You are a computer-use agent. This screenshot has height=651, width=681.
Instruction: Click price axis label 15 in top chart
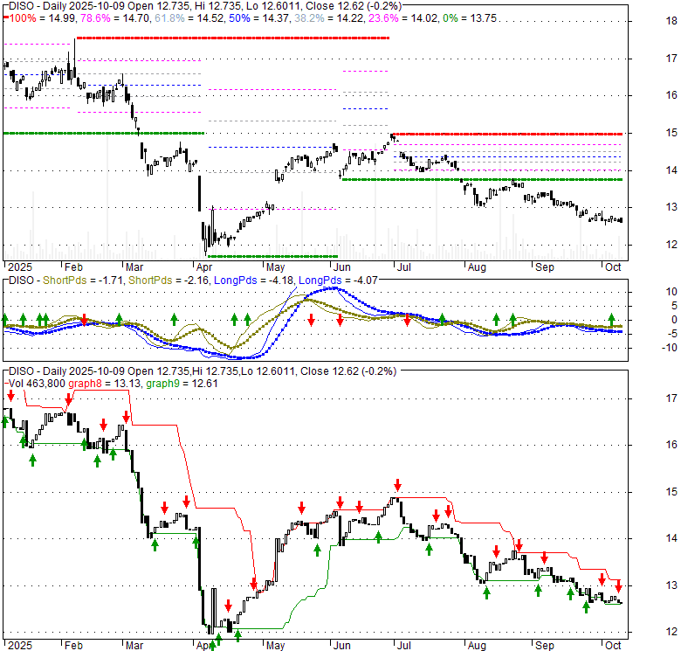pyautogui.click(x=671, y=133)
